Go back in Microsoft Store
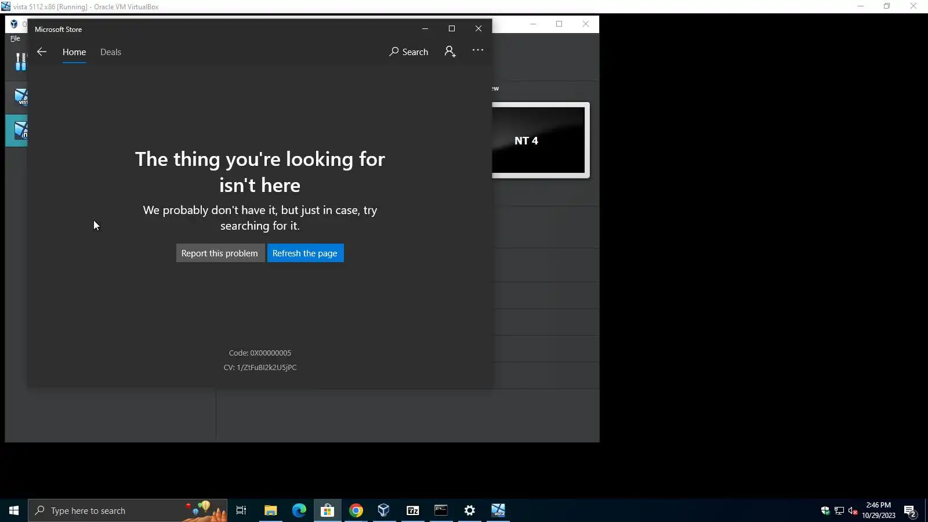The width and height of the screenshot is (928, 522). tap(42, 52)
